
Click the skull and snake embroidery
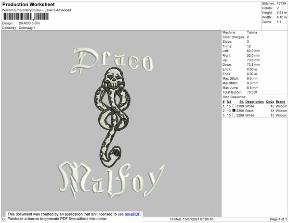(x=112, y=117)
